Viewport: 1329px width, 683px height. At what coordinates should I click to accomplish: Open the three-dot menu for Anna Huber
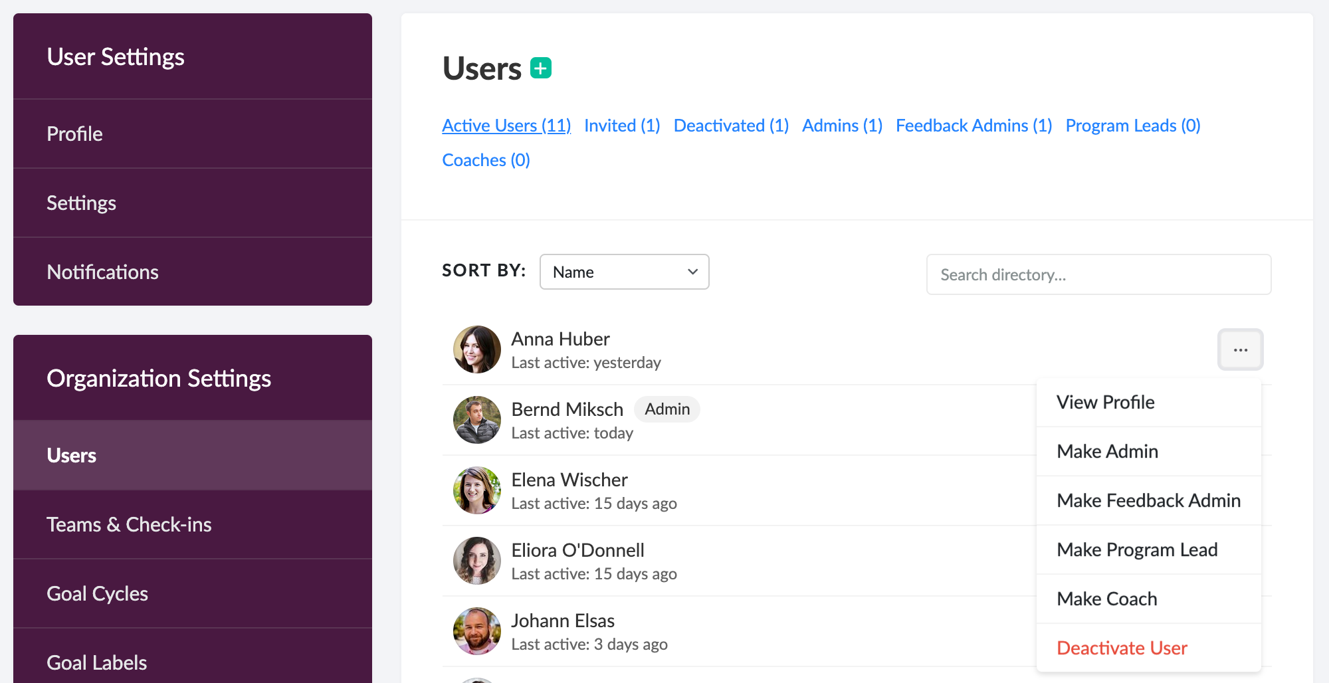tap(1240, 349)
